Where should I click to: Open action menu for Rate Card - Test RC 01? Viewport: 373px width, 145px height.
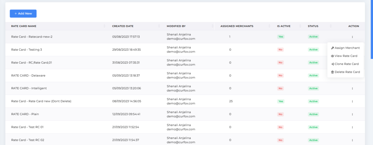(352, 127)
